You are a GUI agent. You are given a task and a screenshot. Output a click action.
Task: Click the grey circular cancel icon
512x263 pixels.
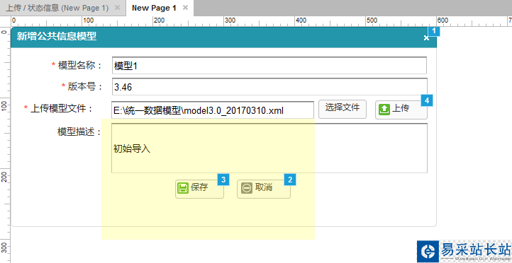247,188
